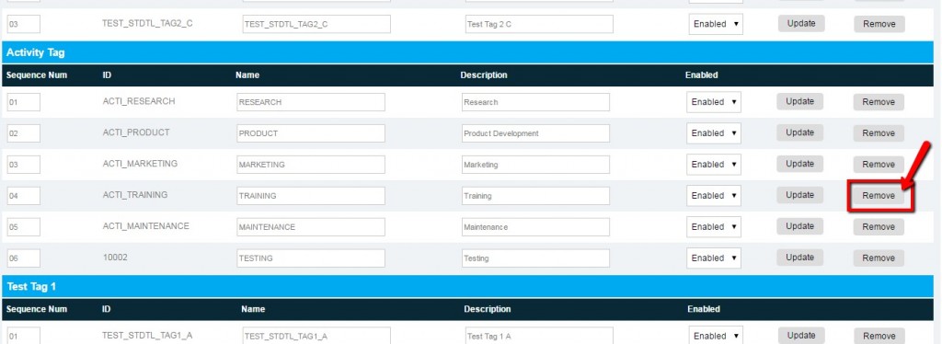Remove the TEST_STDTL_TAG1_A tag
Viewport: 942px width, 344px height.
coord(879,337)
